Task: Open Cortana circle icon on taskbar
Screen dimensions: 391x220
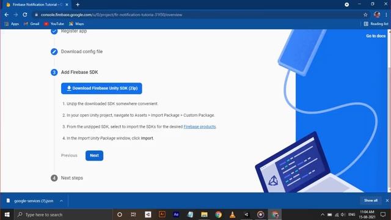Action: pos(120,215)
